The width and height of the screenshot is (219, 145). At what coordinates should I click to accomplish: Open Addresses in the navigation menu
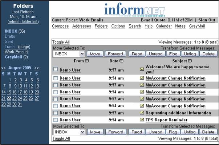(82, 26)
